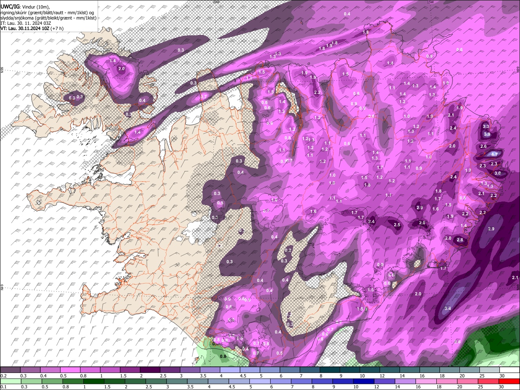This screenshot has height=390, width=520.
Task: Click the 3.9 precipitation value on the map
Action: pos(487,134)
